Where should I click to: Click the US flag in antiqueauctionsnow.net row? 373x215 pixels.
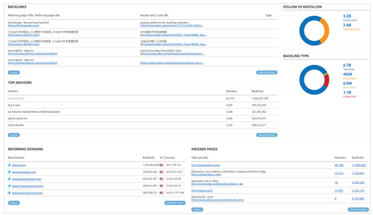[161, 193]
